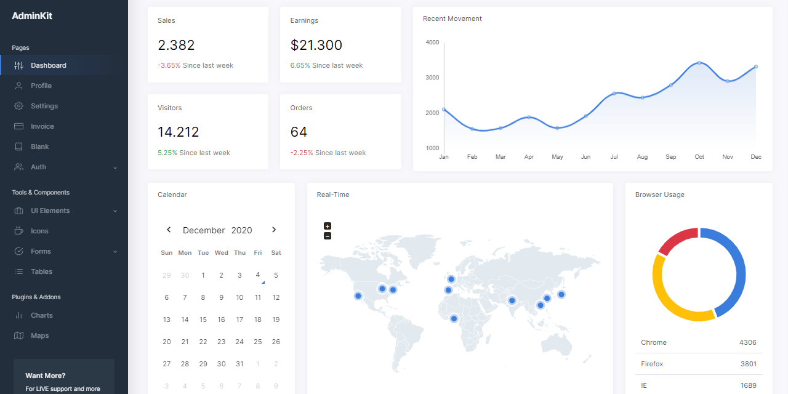Image resolution: width=788 pixels, height=394 pixels.
Task: Click the October peak point on line chart
Action: (699, 63)
